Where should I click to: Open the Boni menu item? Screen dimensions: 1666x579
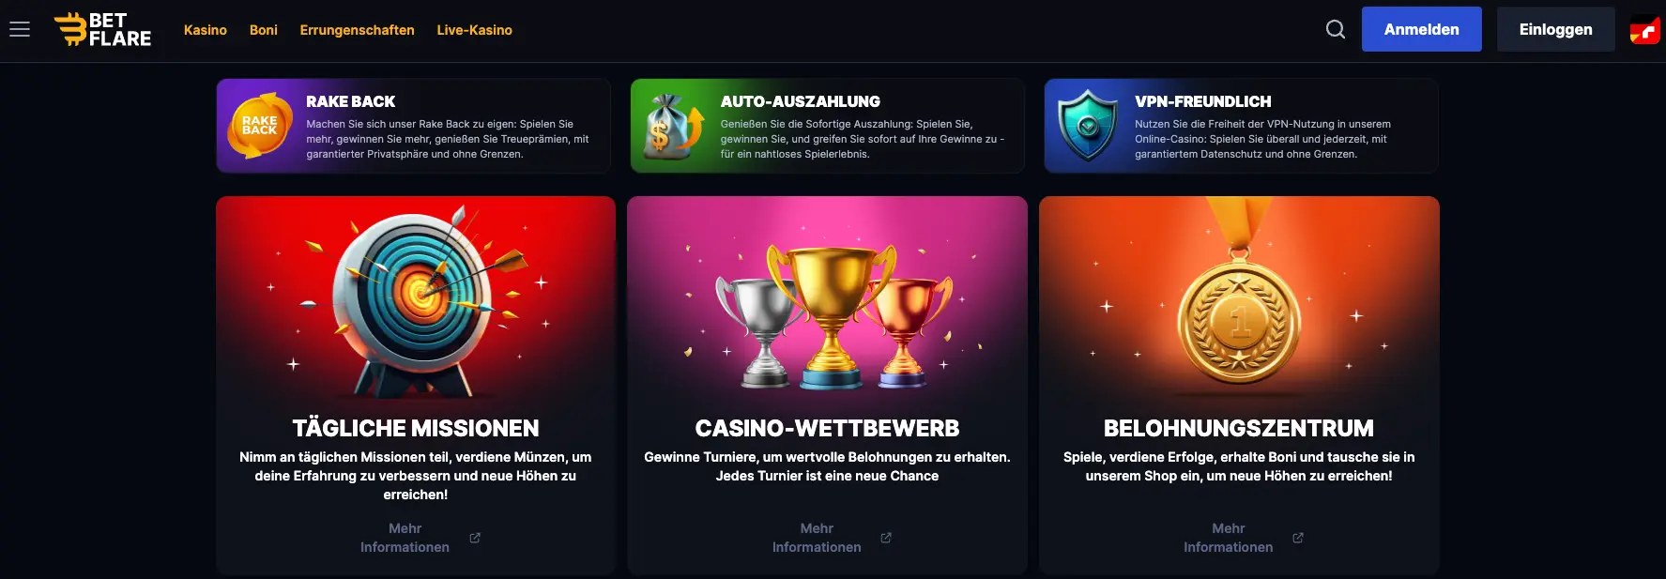[x=264, y=30]
